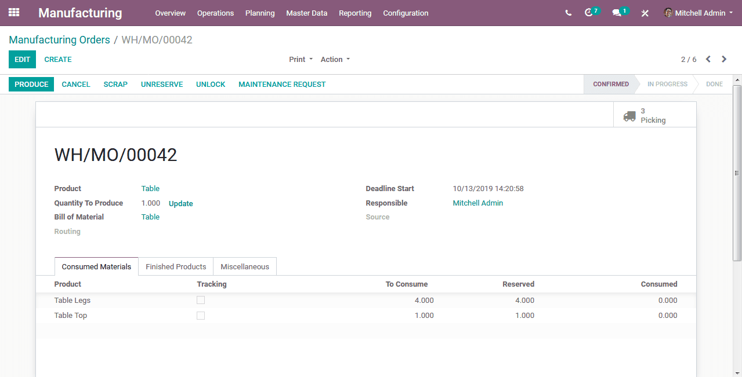The width and height of the screenshot is (742, 377).
Task: Click the UNLOCK button
Action: (x=211, y=84)
